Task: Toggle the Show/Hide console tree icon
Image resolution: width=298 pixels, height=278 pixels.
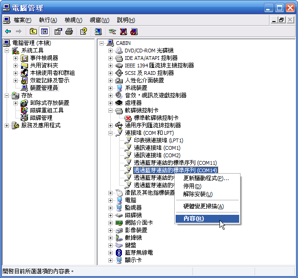Action: [44, 31]
